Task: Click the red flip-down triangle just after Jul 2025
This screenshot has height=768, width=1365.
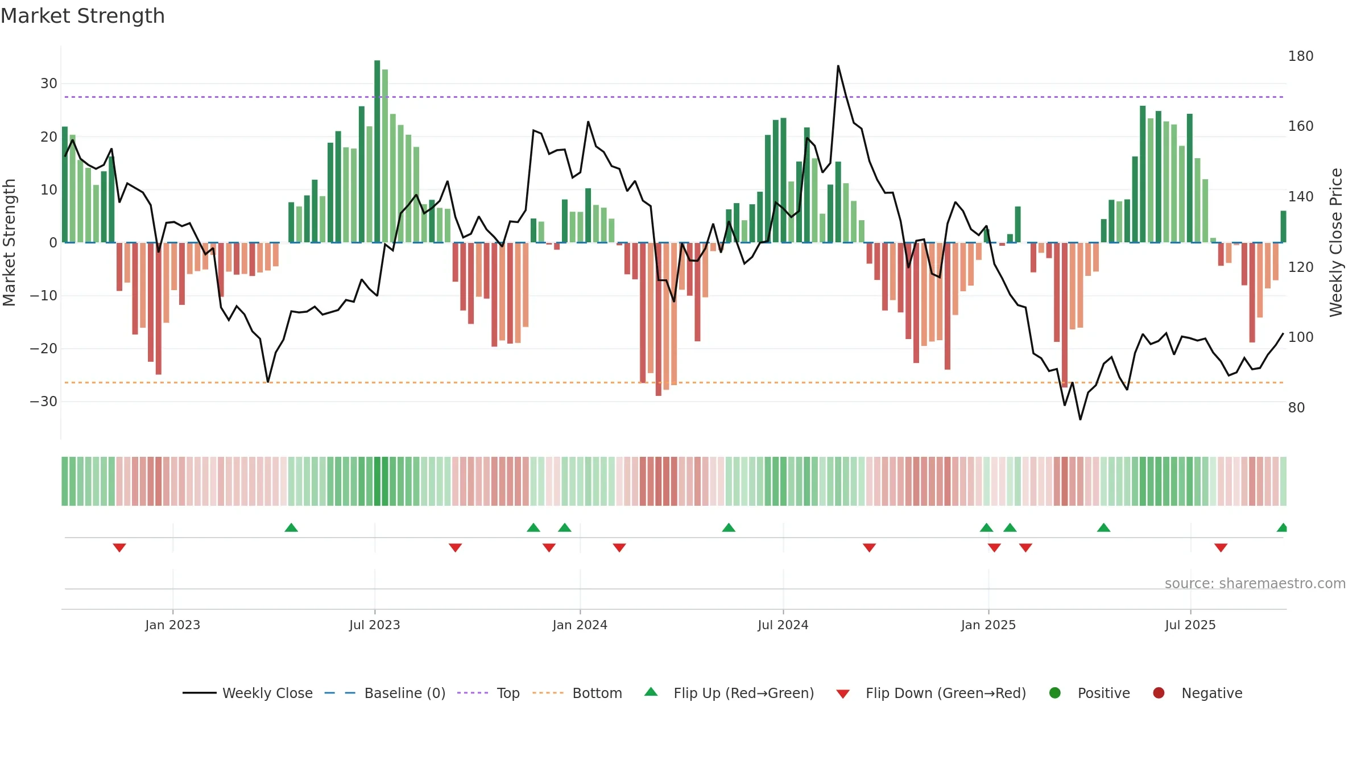Action: coord(1221,548)
